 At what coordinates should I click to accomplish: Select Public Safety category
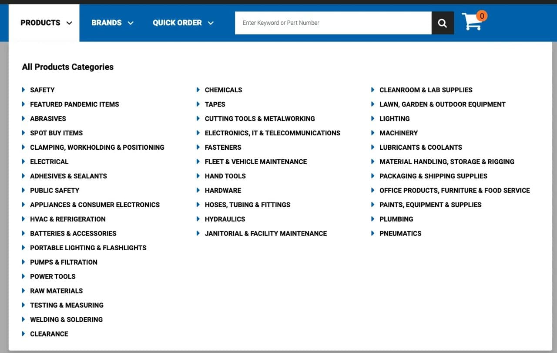54,191
